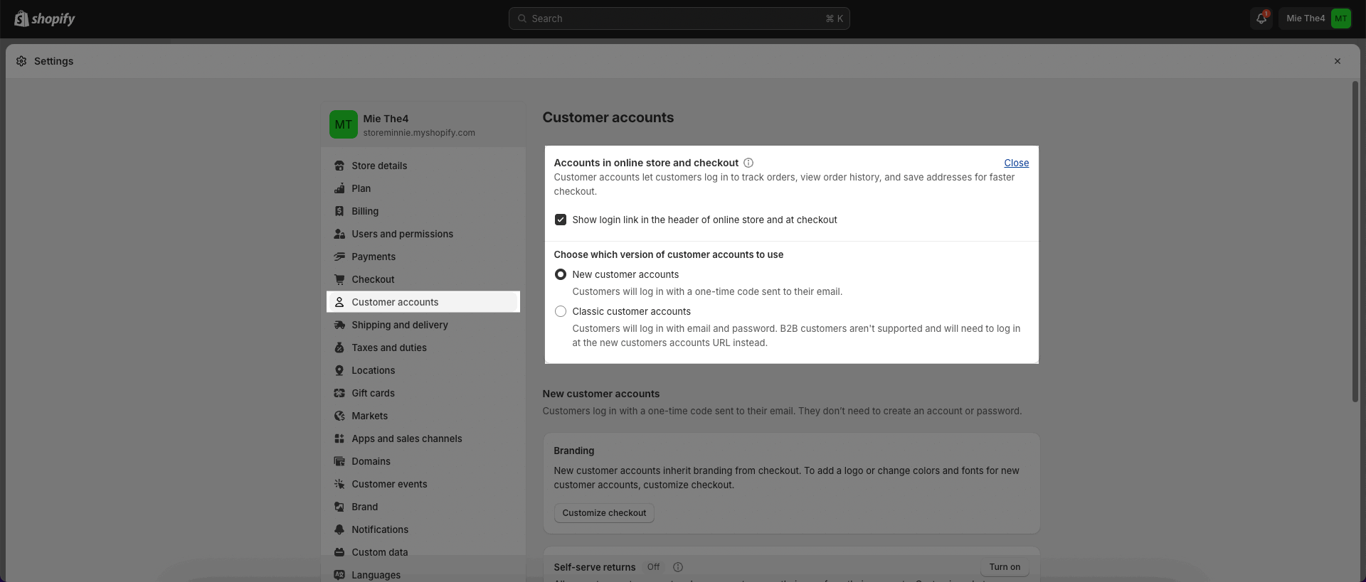This screenshot has width=1366, height=582.
Task: Go to Markets settings
Action: 423,416
